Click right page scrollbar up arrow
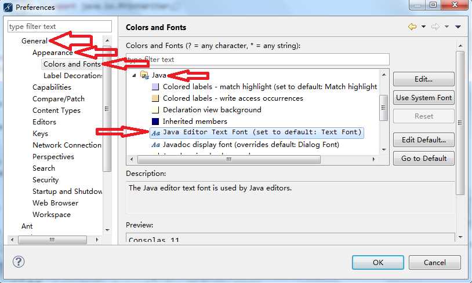This screenshot has height=283, width=472. [x=460, y=46]
